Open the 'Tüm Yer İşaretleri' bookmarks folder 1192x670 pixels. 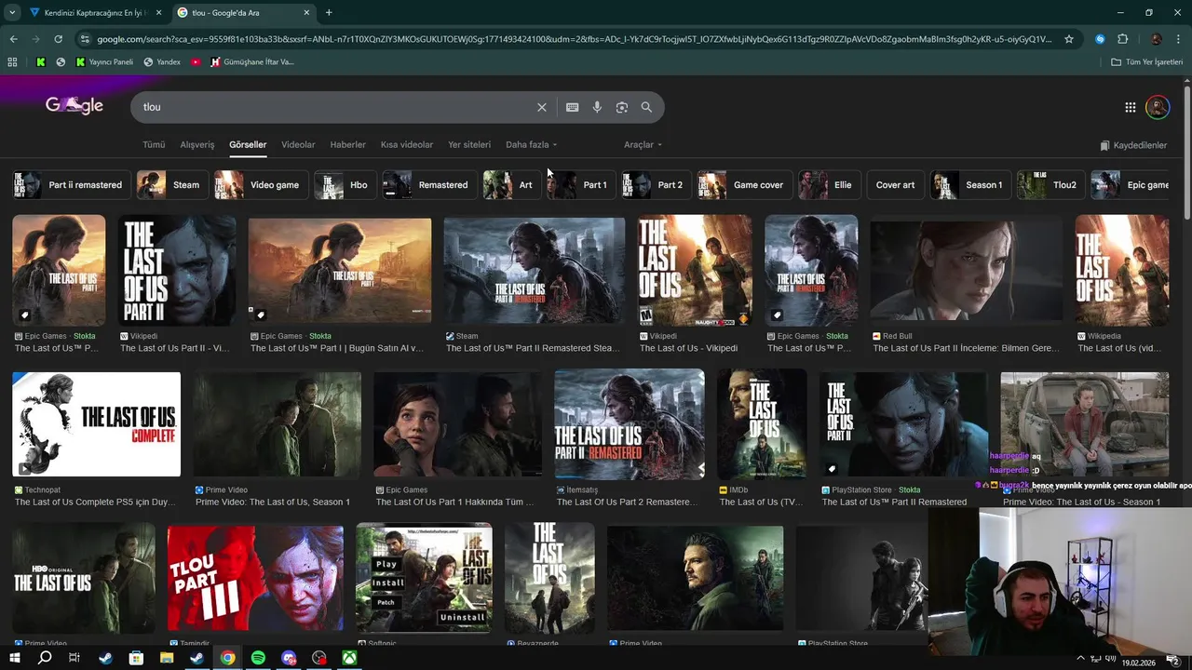pos(1146,62)
